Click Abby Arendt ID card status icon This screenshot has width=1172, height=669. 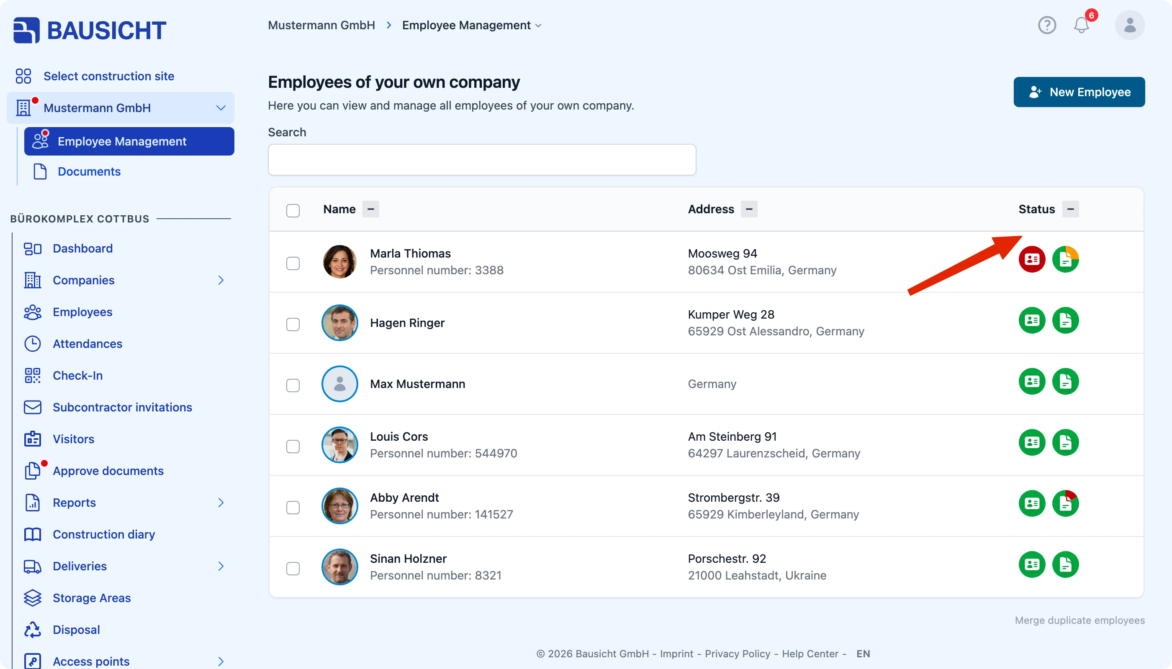coord(1032,503)
